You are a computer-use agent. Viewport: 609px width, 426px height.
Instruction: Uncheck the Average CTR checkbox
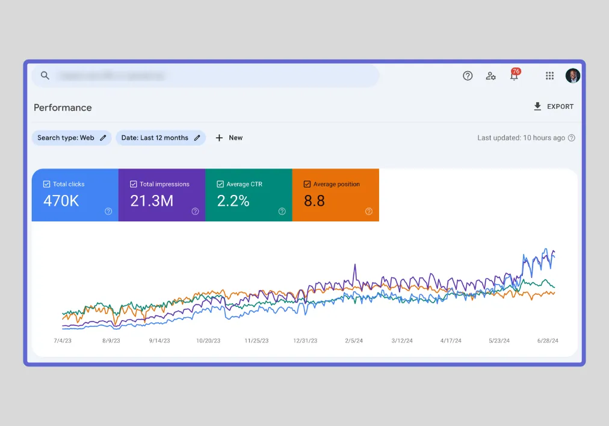[220, 184]
